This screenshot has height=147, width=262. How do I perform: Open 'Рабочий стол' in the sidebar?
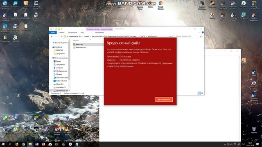60,81
